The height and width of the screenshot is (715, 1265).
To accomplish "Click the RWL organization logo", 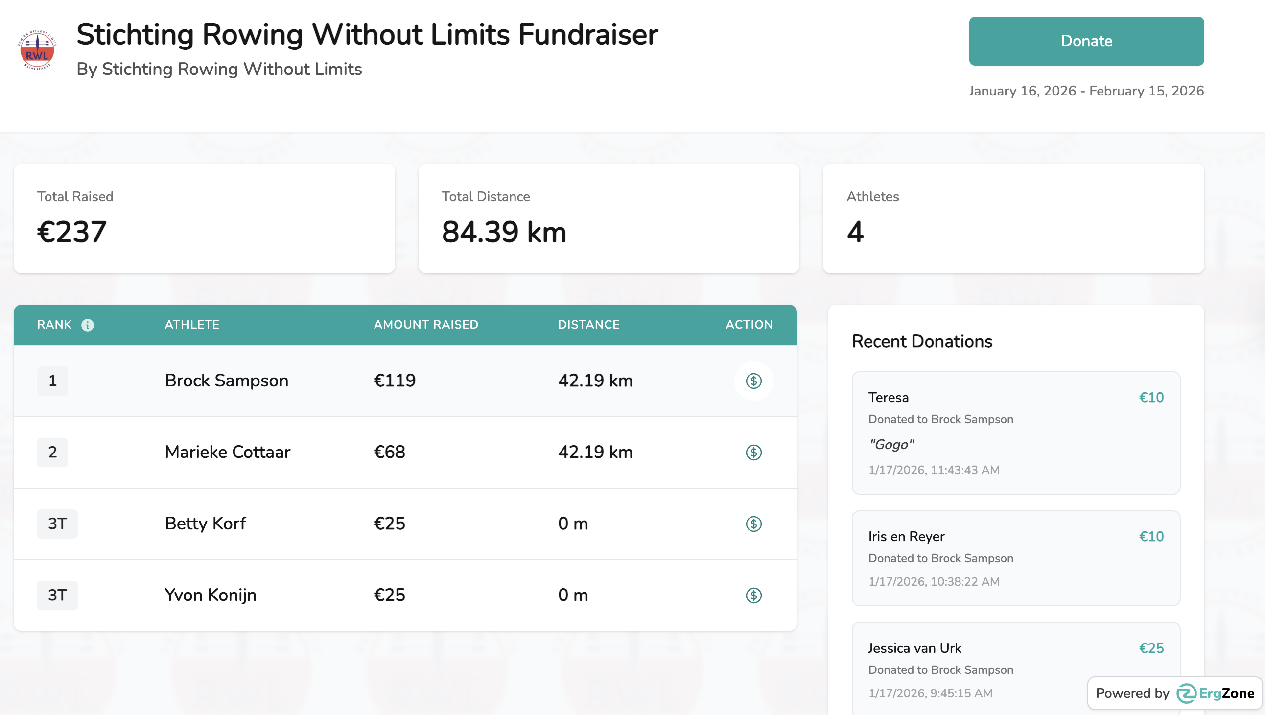I will [37, 50].
